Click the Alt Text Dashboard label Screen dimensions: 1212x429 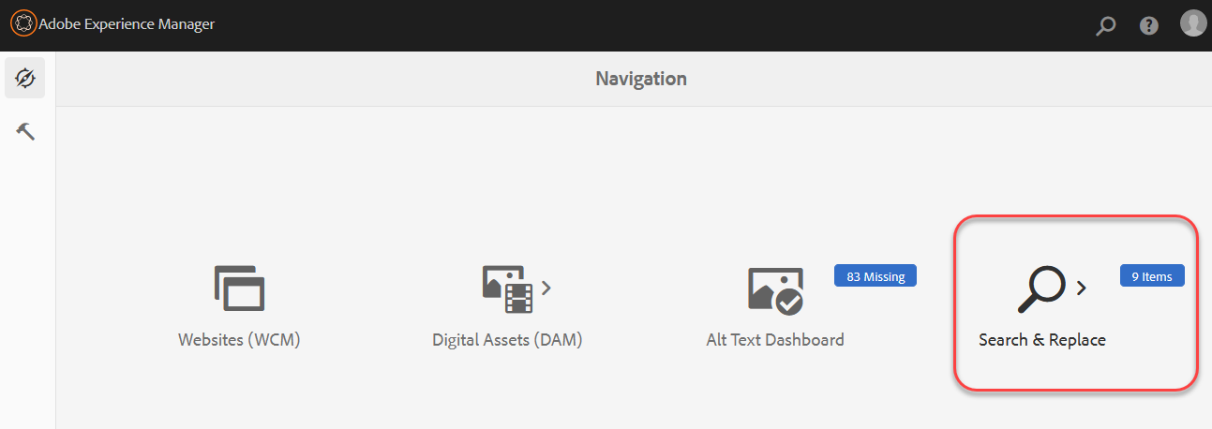coord(775,340)
